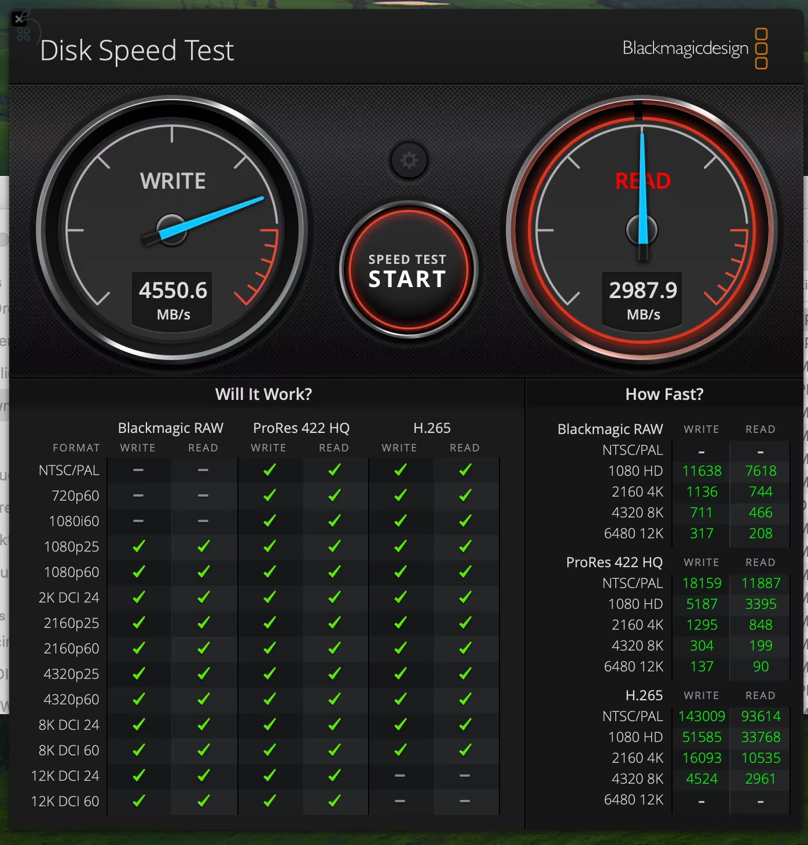
Task: Click the 2K DCI 24 format row label
Action: [x=69, y=598]
